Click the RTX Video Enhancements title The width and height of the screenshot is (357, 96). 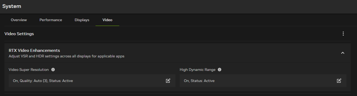tap(34, 50)
